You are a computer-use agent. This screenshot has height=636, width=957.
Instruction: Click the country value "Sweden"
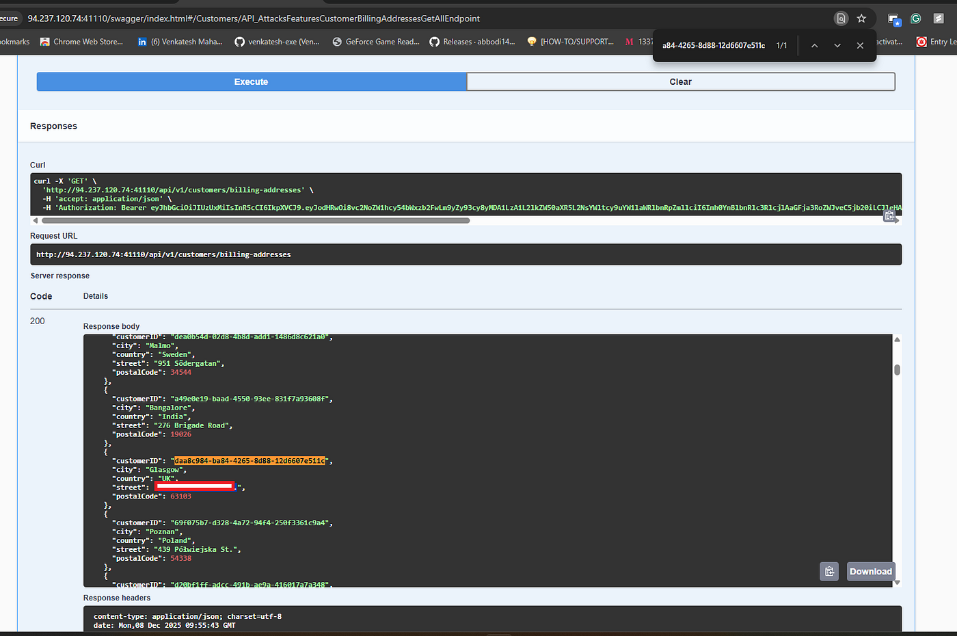click(x=176, y=354)
